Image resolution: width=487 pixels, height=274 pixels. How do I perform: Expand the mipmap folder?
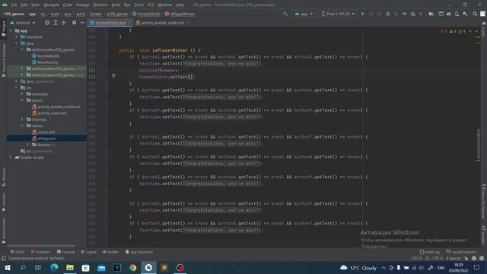tap(22, 119)
